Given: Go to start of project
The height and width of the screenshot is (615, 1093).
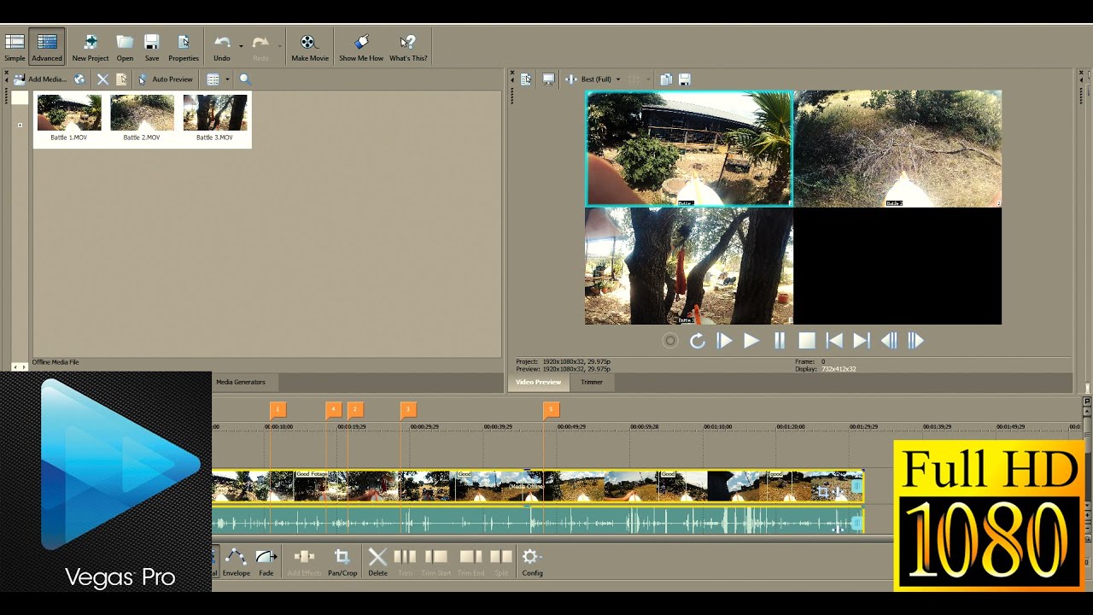Looking at the screenshot, I should tap(834, 341).
